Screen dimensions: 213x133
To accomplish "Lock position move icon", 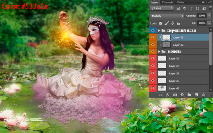I will [x=173, y=23].
